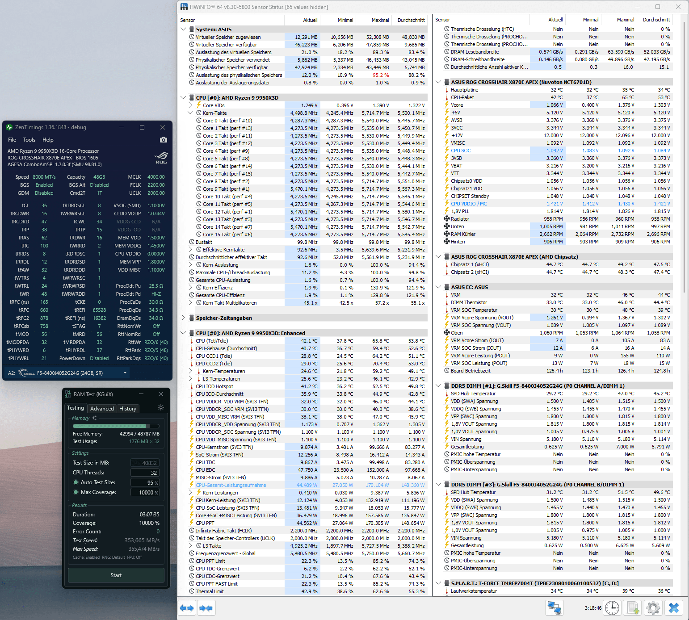The image size is (689, 620).
Task: Open the remote network monitoring icon
Action: point(555,608)
